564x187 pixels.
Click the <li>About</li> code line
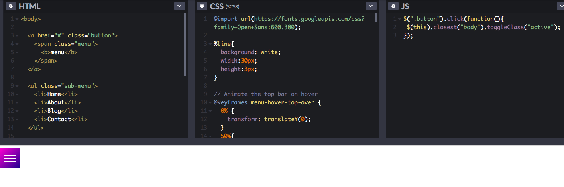[57, 102]
